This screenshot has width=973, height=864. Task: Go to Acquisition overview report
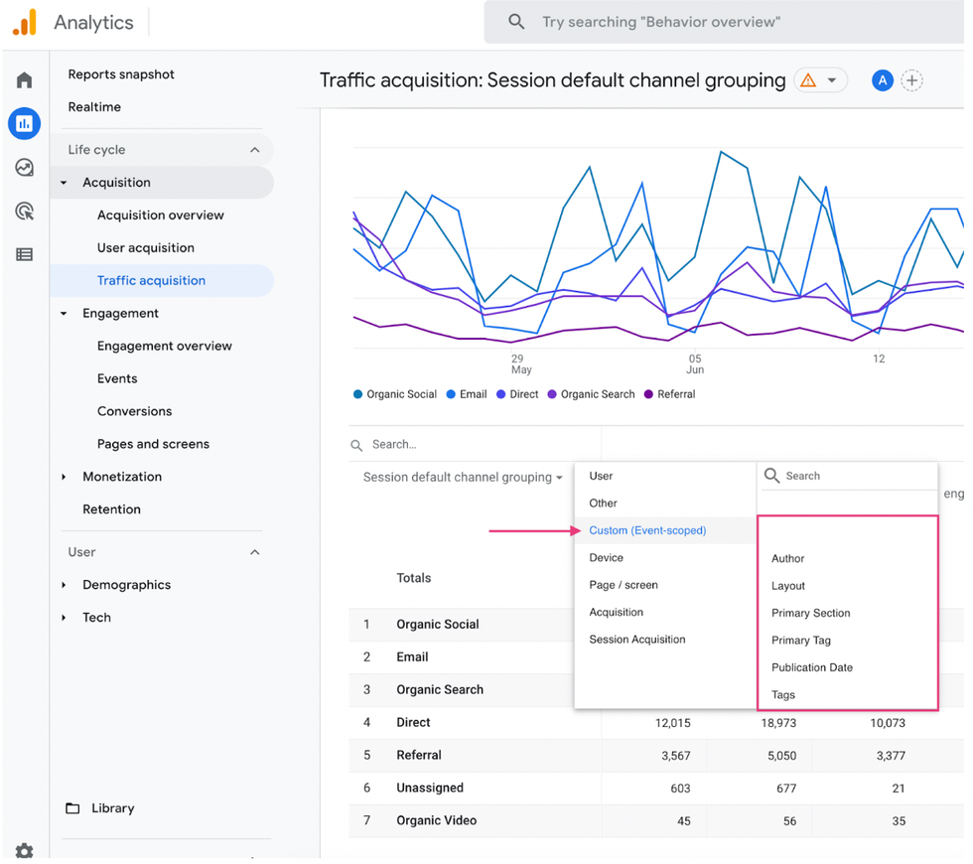[x=160, y=216]
